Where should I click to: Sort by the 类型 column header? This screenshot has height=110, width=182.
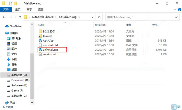(129, 25)
